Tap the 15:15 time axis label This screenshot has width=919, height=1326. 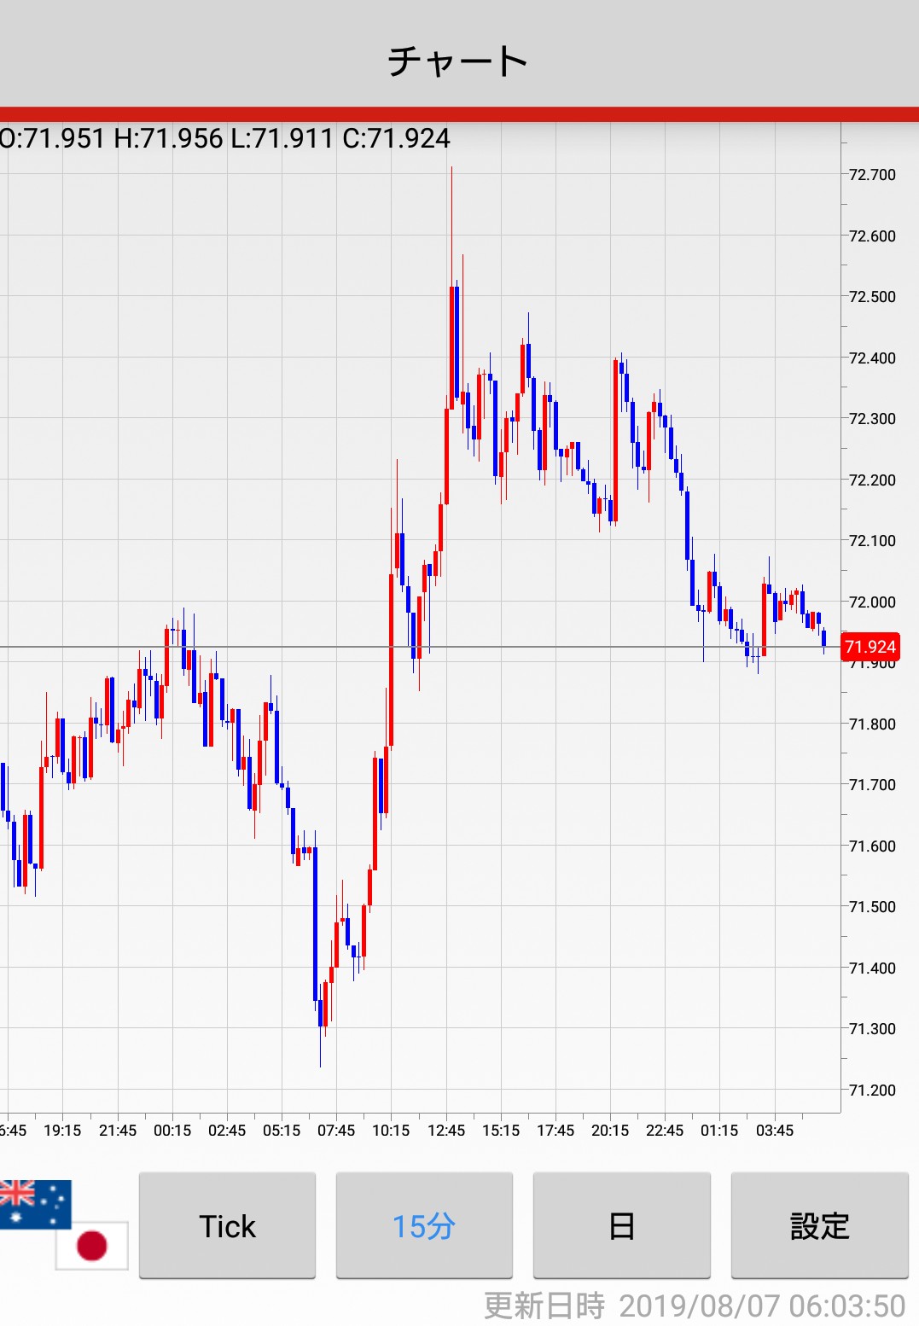tap(501, 1131)
